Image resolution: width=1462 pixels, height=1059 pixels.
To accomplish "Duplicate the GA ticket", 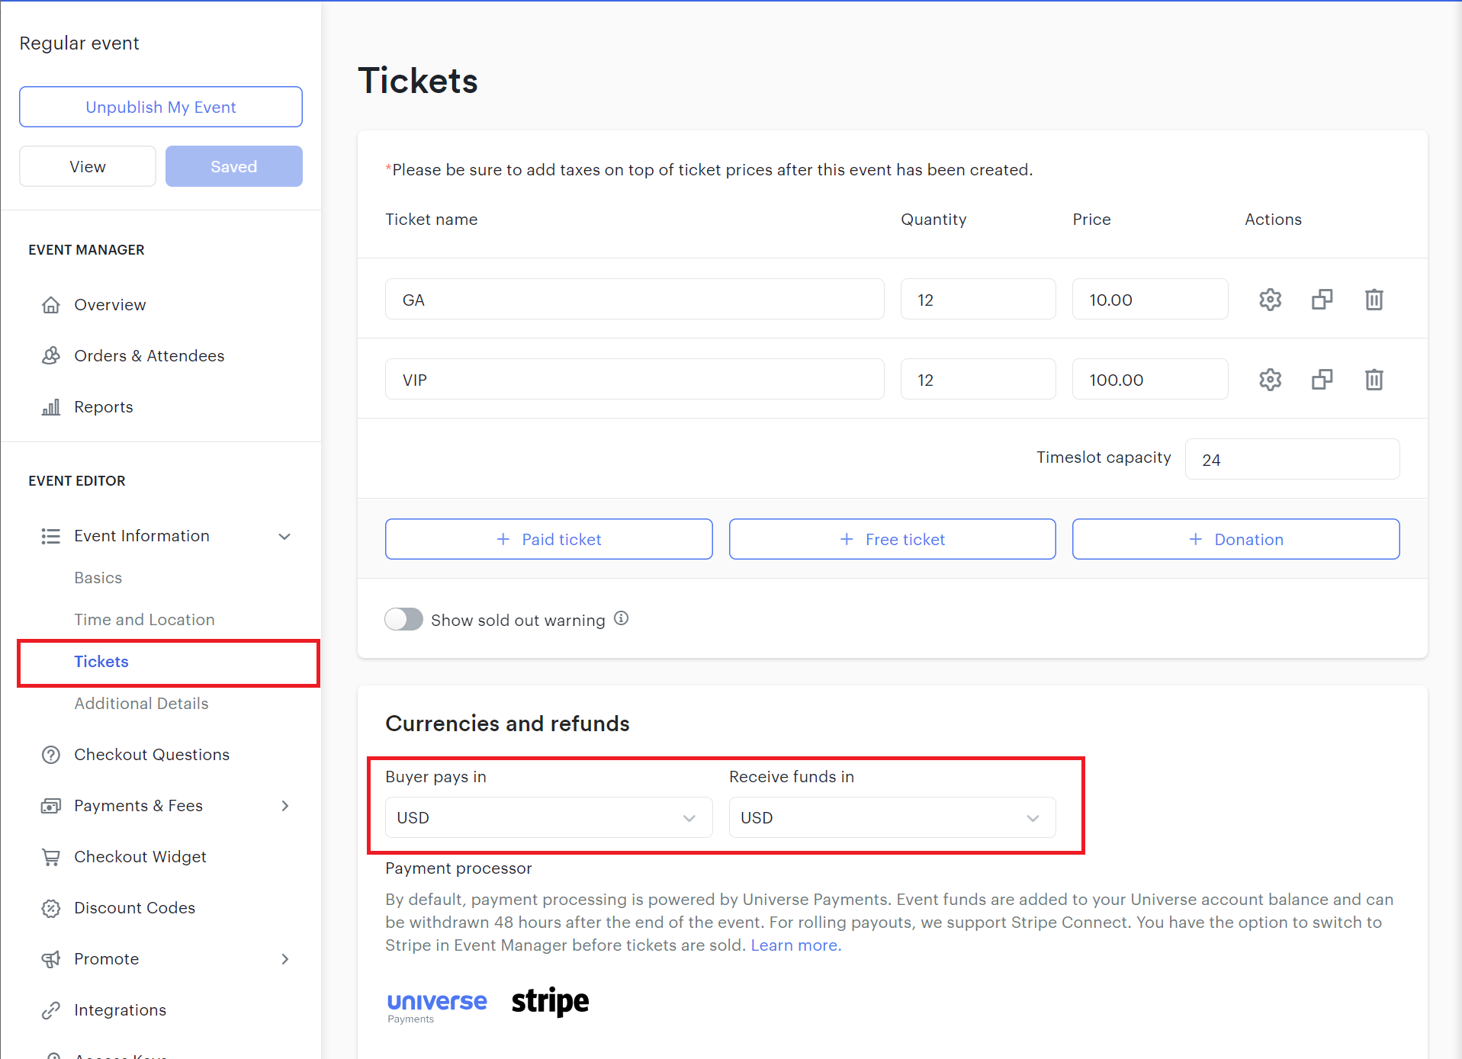I will coord(1322,300).
